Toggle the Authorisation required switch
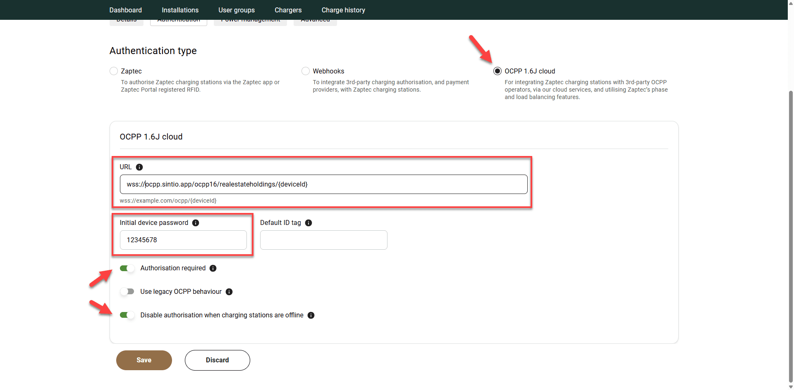The image size is (794, 390). pyautogui.click(x=127, y=268)
